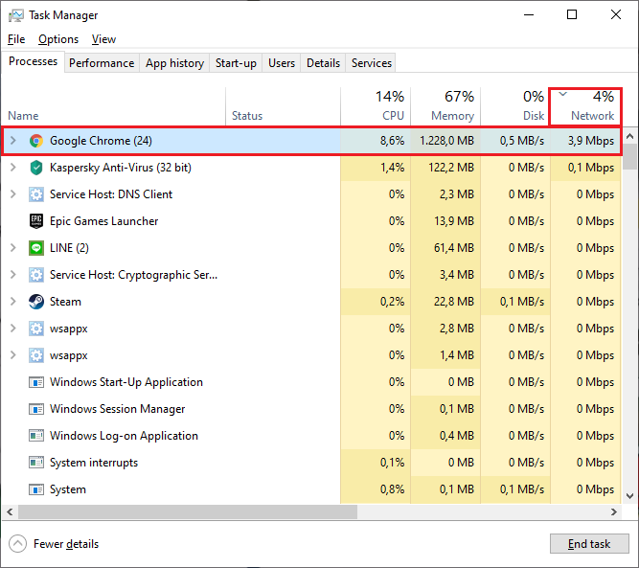639x568 pixels.
Task: Click the Windows Start-Up Application icon
Action: (36, 382)
